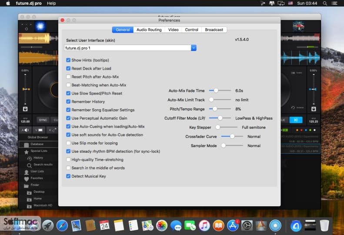This screenshot has width=344, height=235.
Task: Uncheck Reset Deck after Load
Action: pos(68,68)
